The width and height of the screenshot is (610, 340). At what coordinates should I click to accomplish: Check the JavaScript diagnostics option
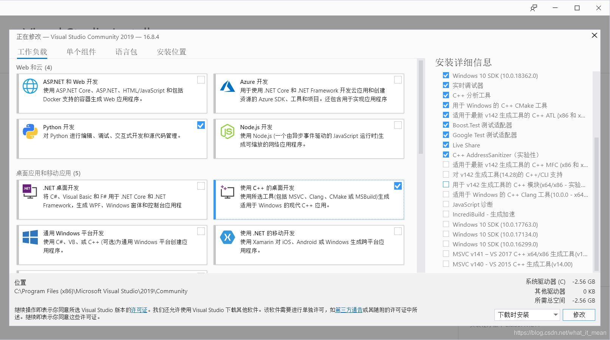(x=446, y=204)
